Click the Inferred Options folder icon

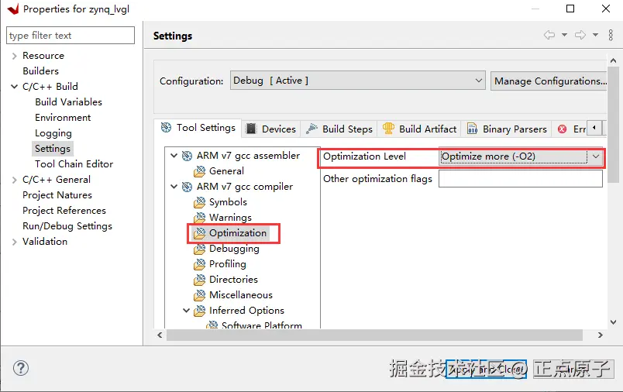click(199, 311)
